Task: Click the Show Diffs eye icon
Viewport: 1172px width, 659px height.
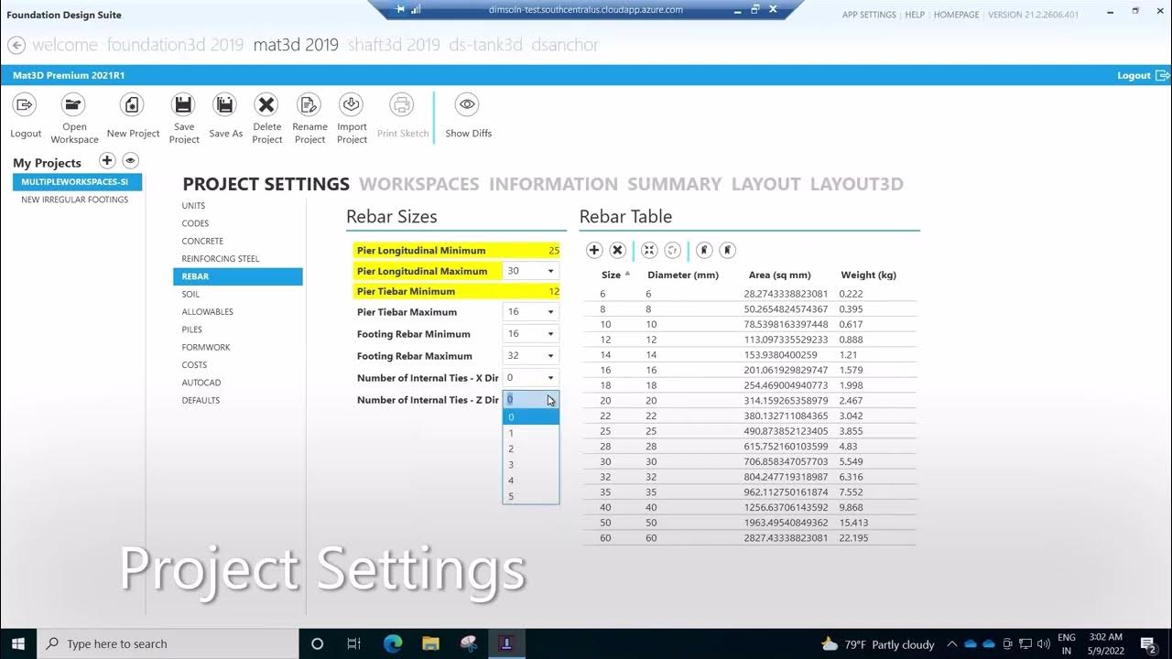Action: coord(468,104)
